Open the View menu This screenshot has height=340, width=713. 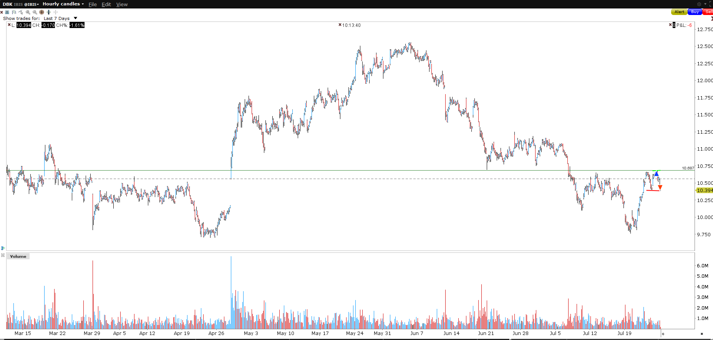[x=122, y=4]
